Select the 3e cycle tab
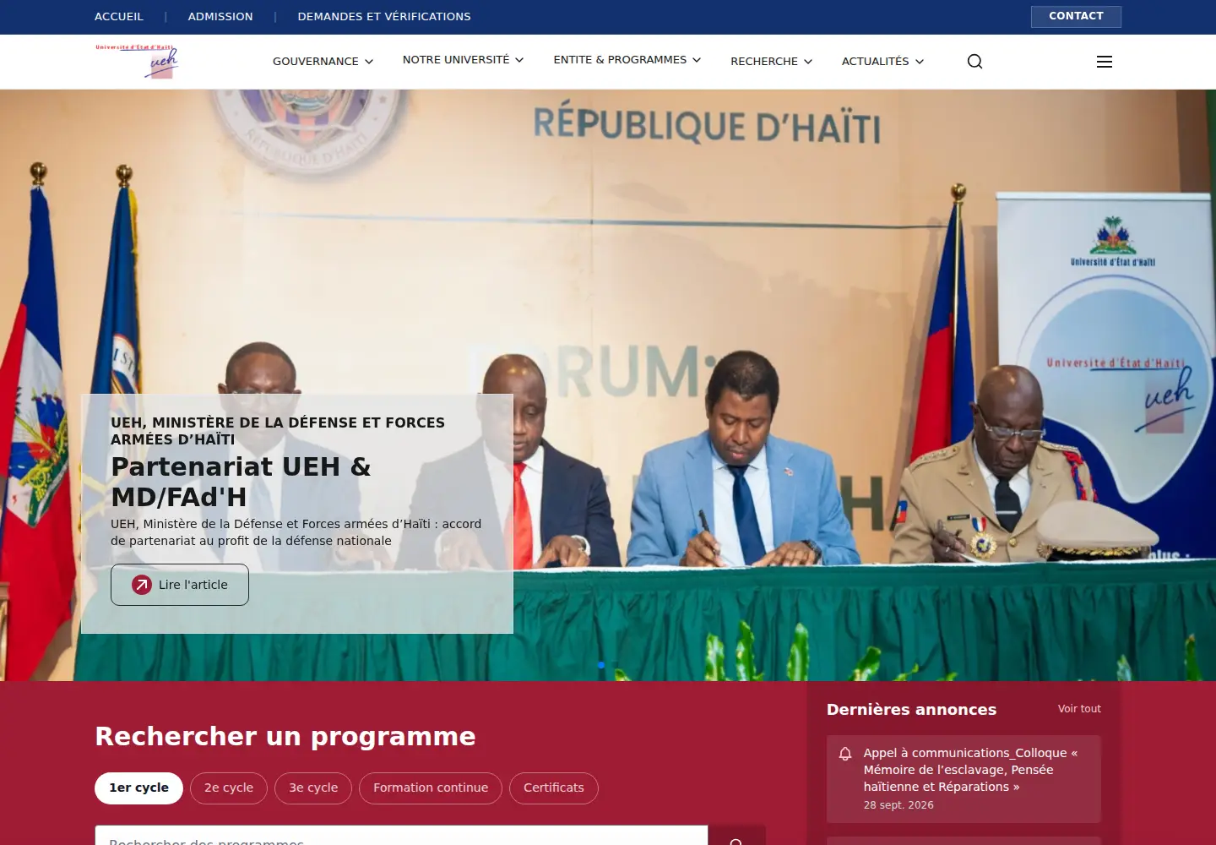1216x845 pixels. point(313,788)
